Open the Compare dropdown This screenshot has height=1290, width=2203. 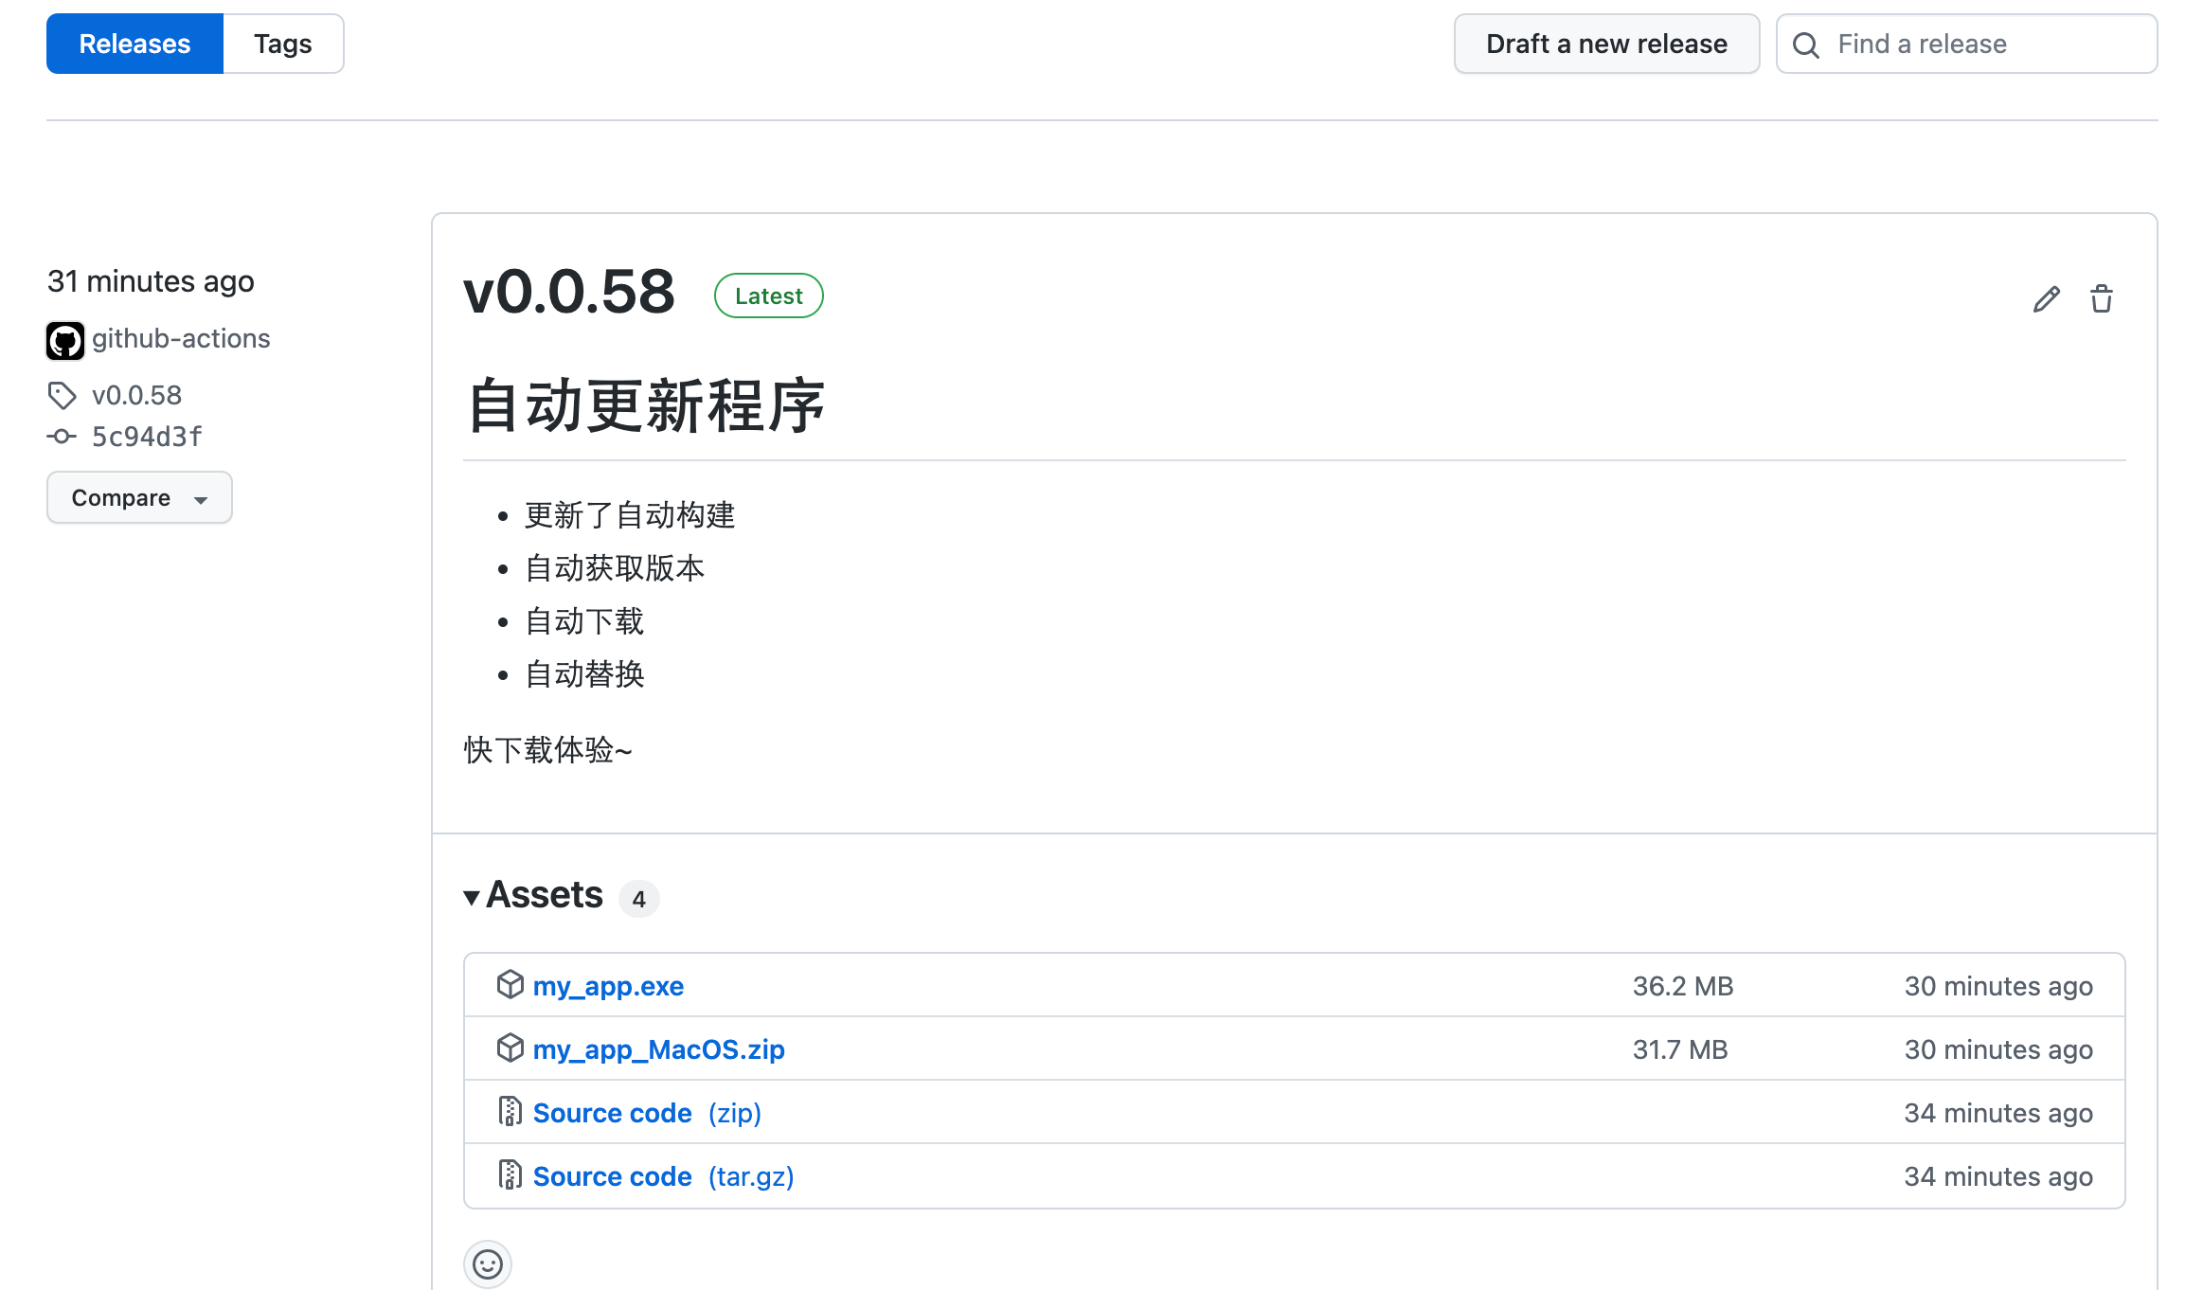click(x=139, y=498)
